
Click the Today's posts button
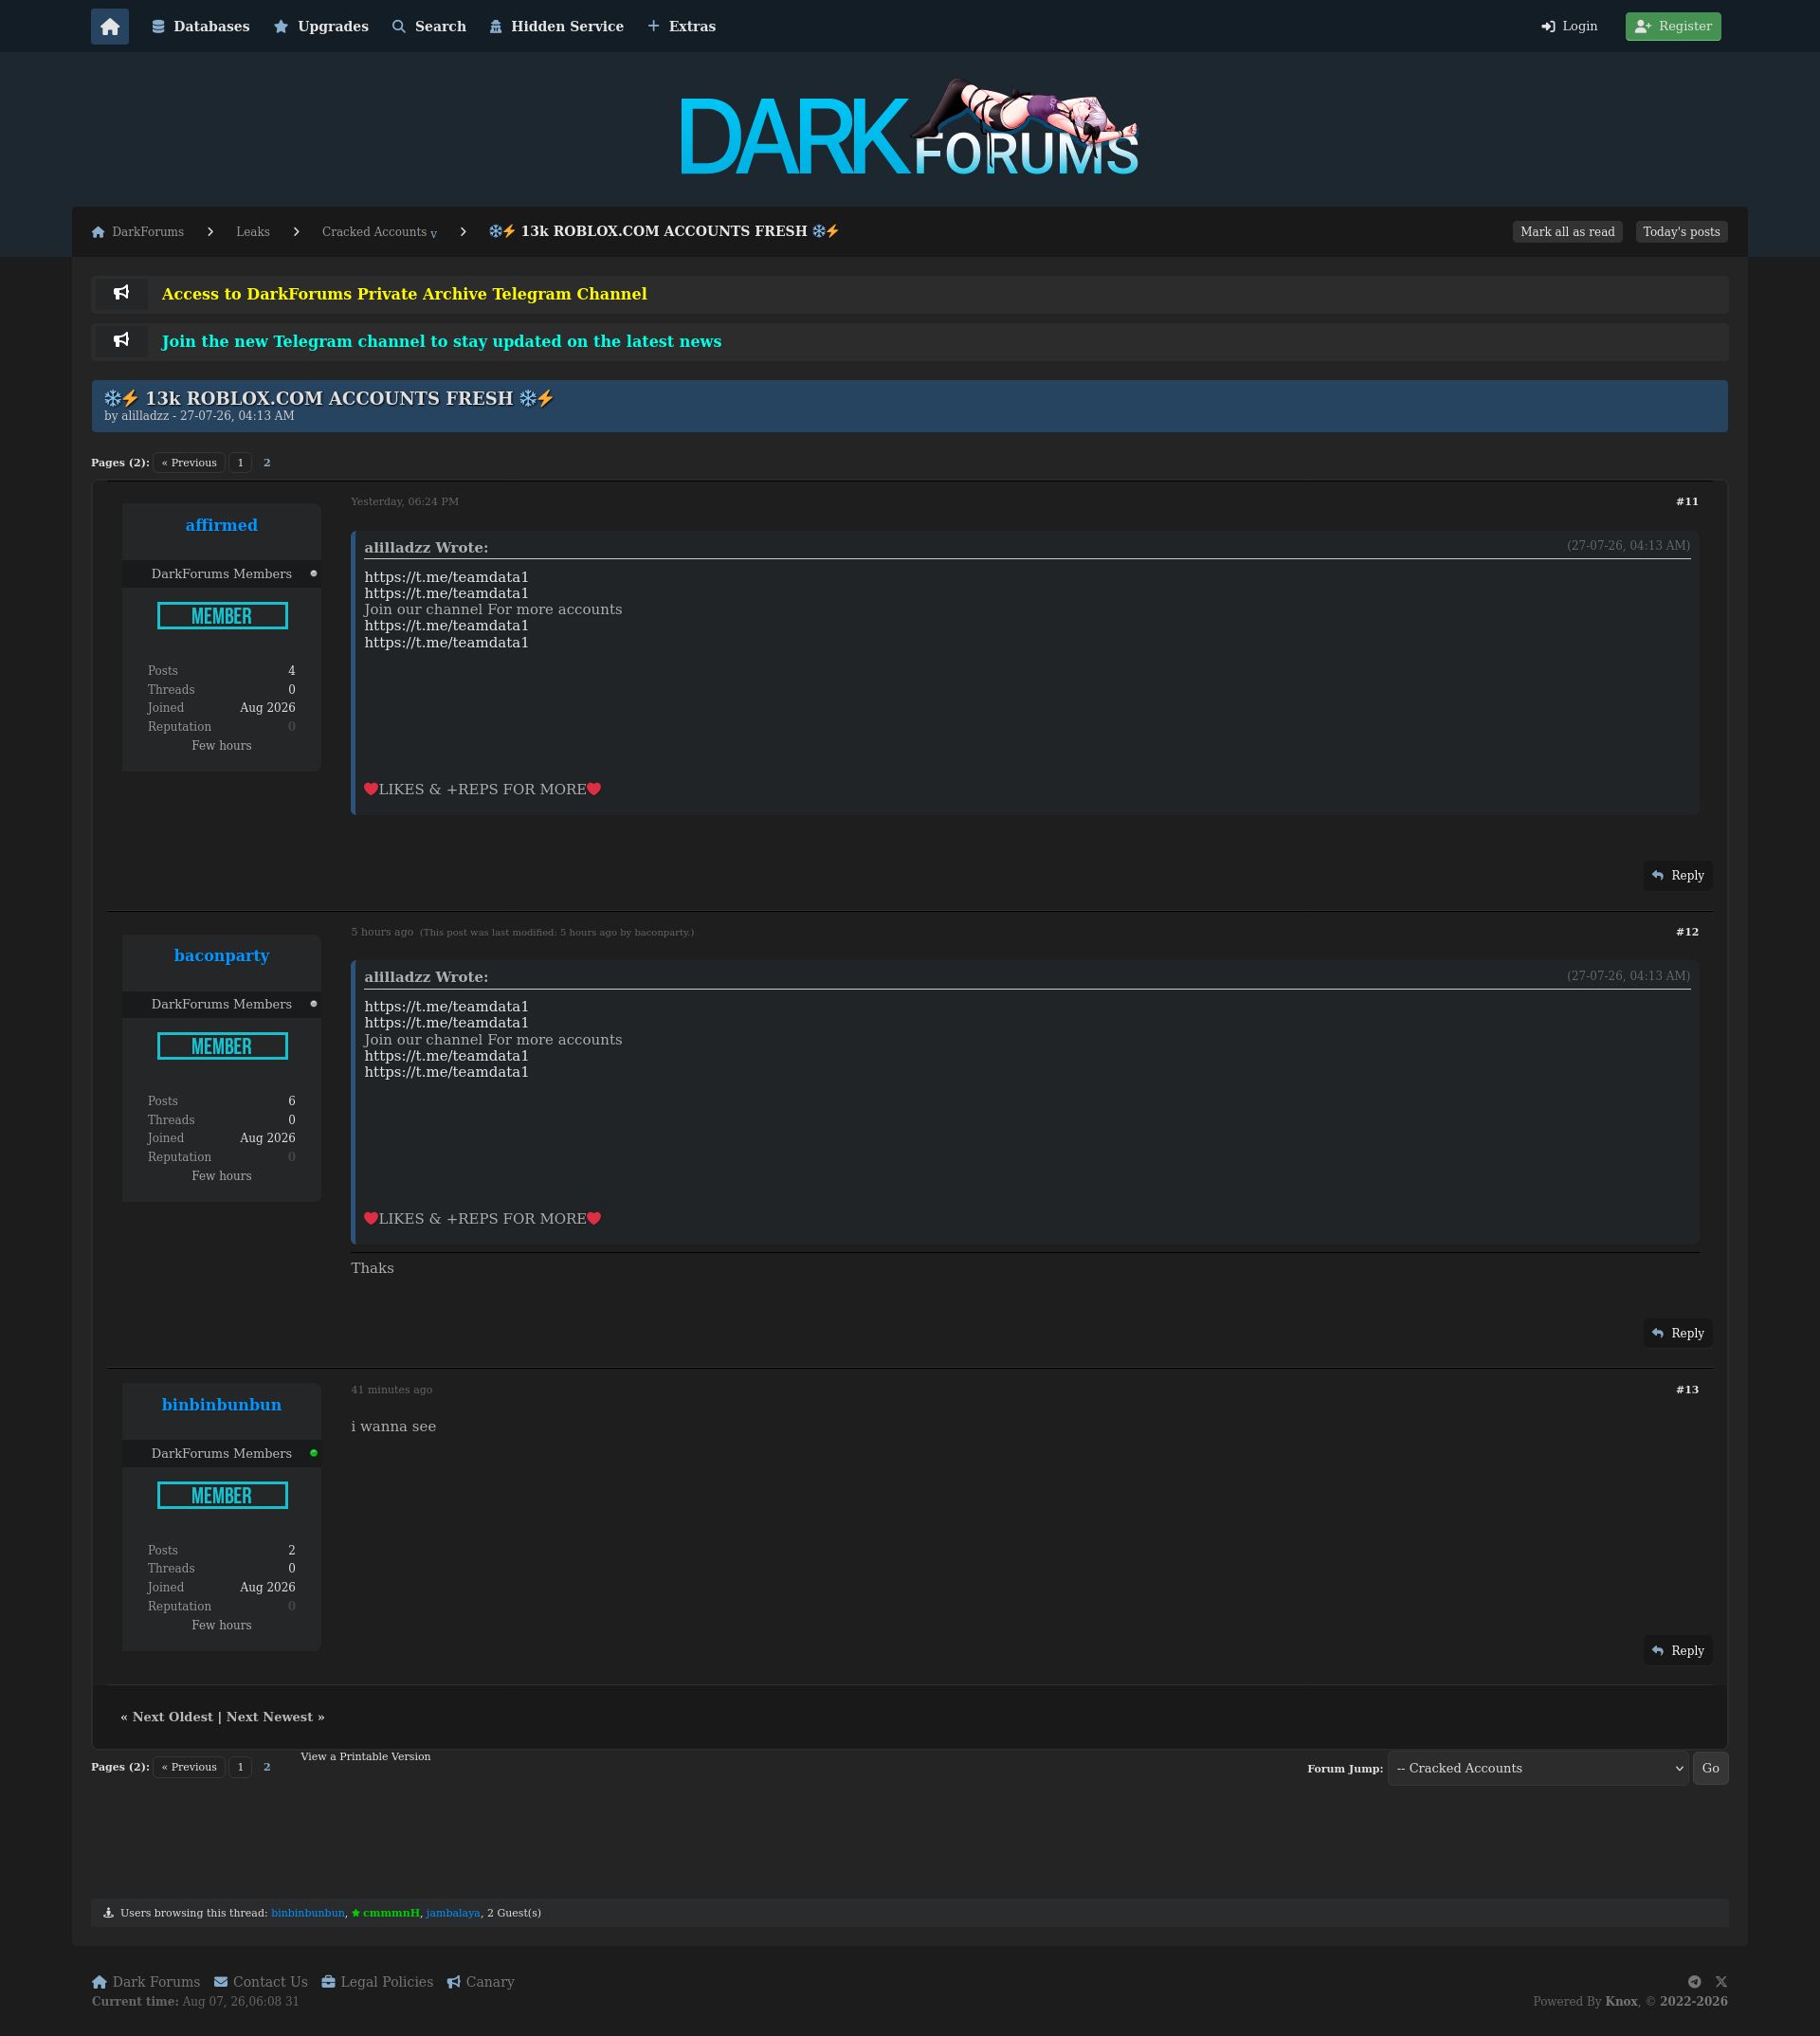tap(1681, 232)
